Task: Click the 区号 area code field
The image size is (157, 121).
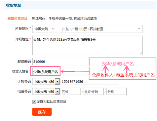Action: coord(71,91)
